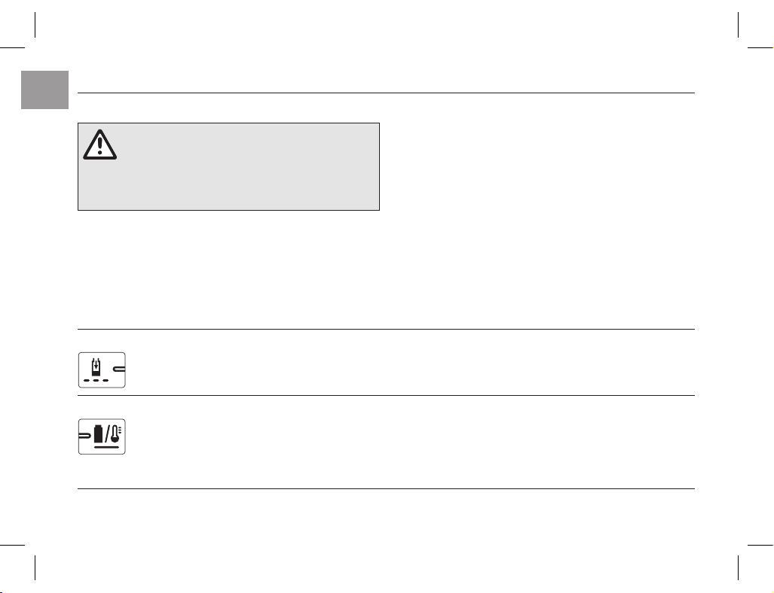The image size is (774, 593).
Task: Click the heat lines beside the thermometer
Action: (120, 430)
